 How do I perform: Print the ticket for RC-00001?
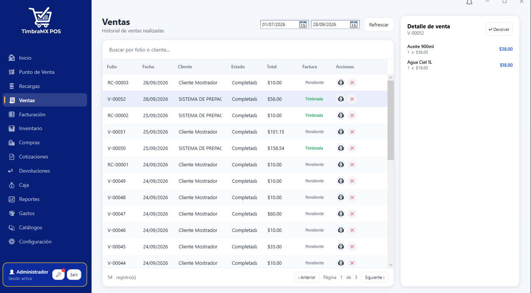(341, 164)
